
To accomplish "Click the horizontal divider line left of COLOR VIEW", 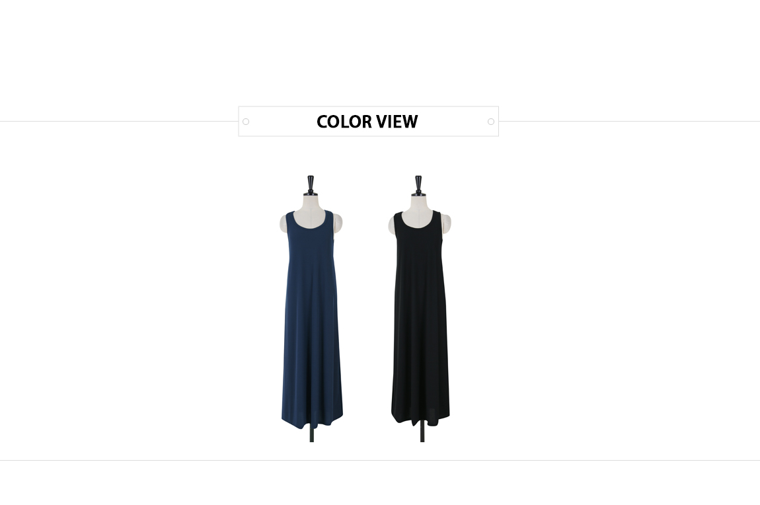I will tap(119, 122).
